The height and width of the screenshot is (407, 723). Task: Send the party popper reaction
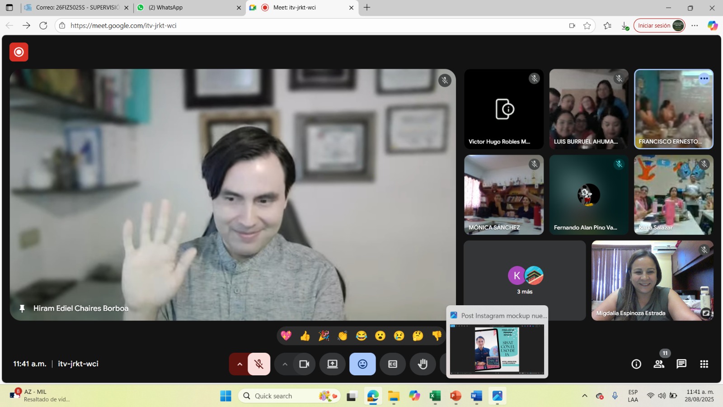(x=324, y=336)
